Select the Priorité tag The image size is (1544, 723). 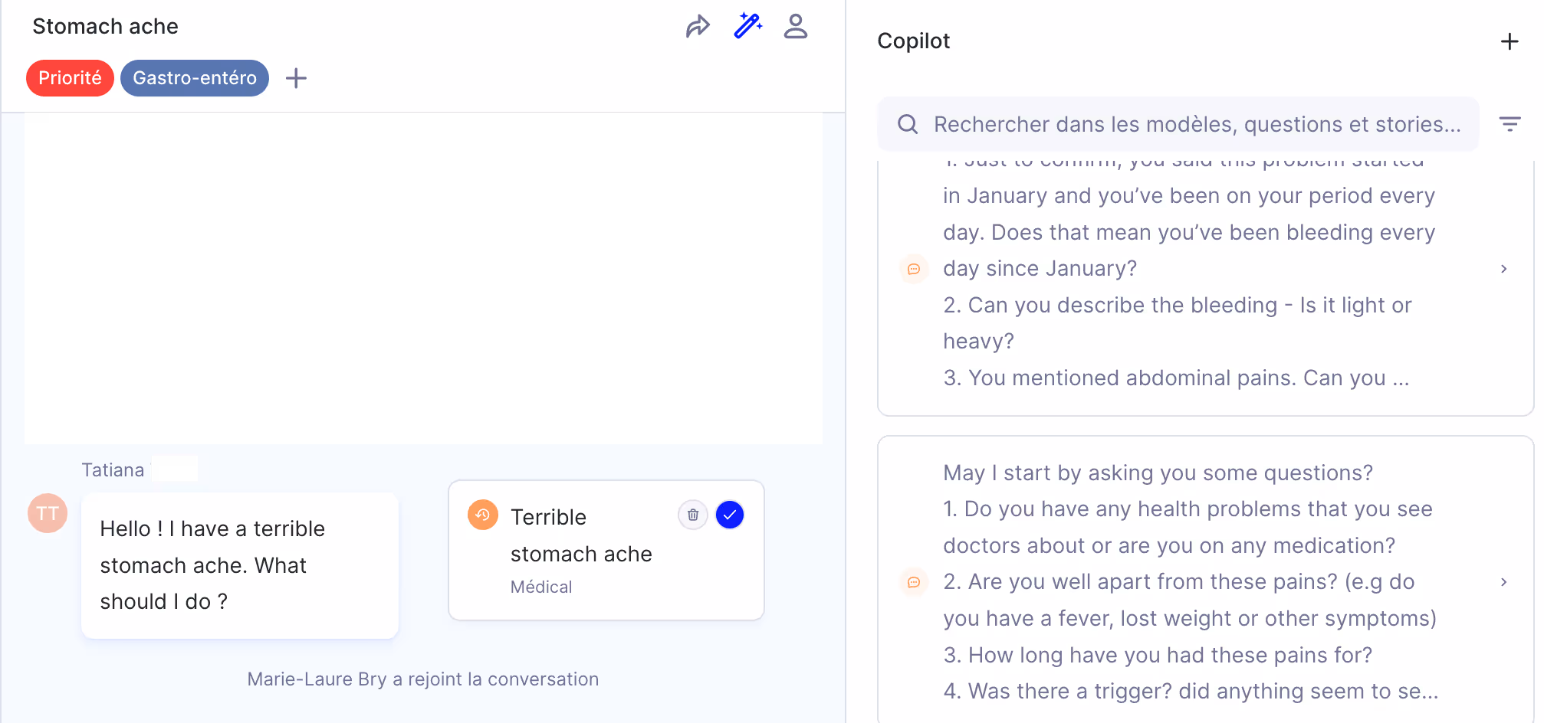[x=70, y=78]
